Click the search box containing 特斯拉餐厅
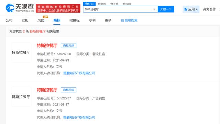This screenshot has width=220, height=124. tap(120, 9)
